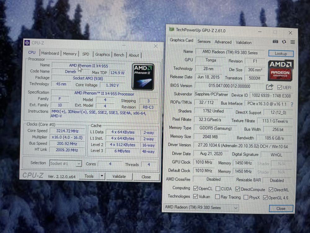Toggle the CUDA checkbox
Viewport: 310px width, 233px height.
pos(218,189)
